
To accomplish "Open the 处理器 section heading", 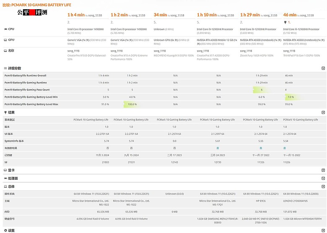I will (x=13, y=179).
